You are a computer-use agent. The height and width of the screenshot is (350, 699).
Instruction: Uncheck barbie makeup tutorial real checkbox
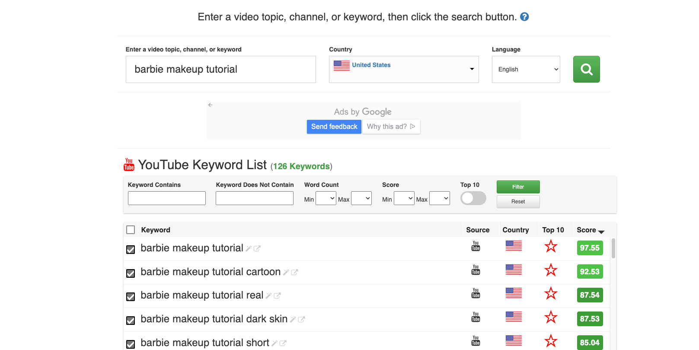point(131,297)
